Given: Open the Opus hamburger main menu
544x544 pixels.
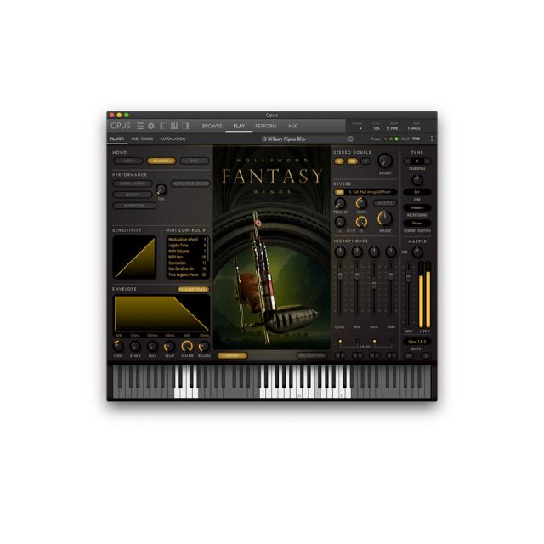Looking at the screenshot, I should [140, 126].
